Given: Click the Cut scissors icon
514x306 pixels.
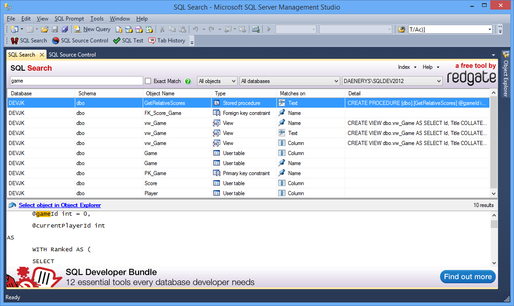Looking at the screenshot, I should tap(162, 30).
